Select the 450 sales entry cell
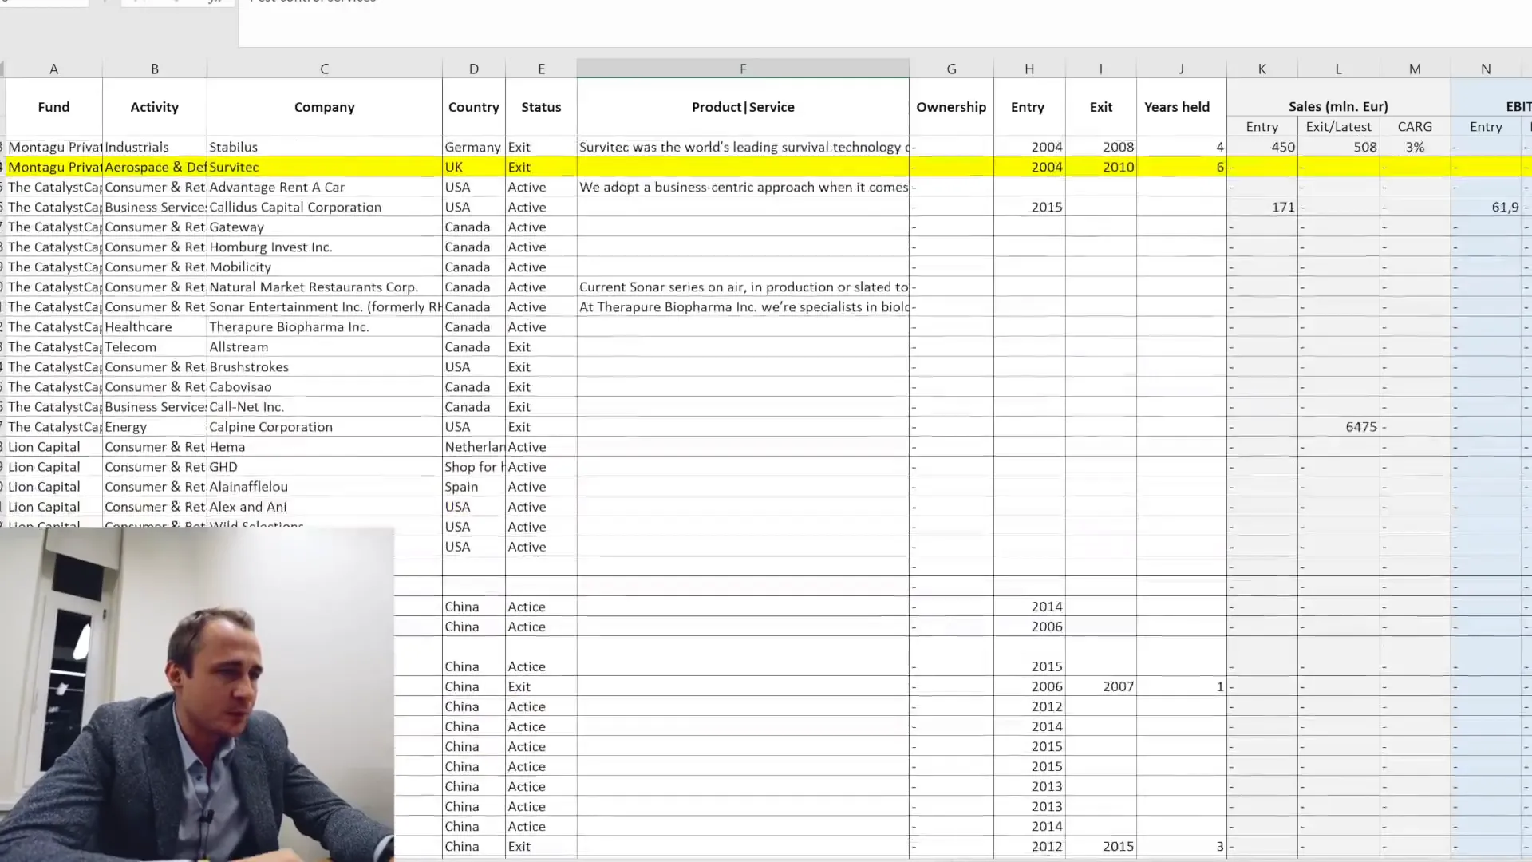Image resolution: width=1532 pixels, height=862 pixels. 1262,147
